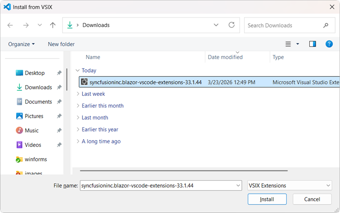Select Downloads in the address path
Viewport: 340px width, 213px height.
96,25
